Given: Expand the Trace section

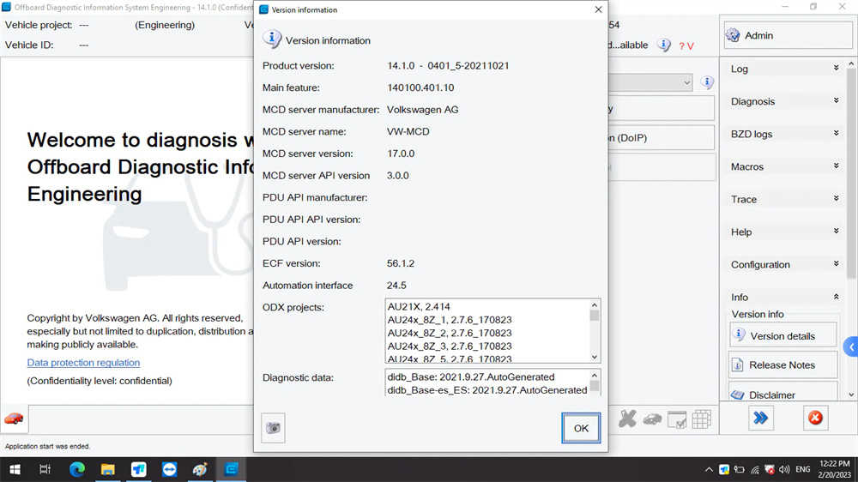Looking at the screenshot, I should 784,199.
